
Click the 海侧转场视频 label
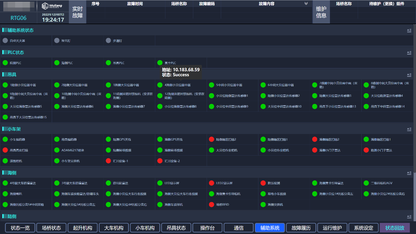coord(174,150)
